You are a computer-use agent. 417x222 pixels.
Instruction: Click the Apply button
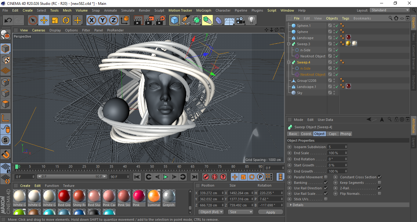(x=270, y=212)
